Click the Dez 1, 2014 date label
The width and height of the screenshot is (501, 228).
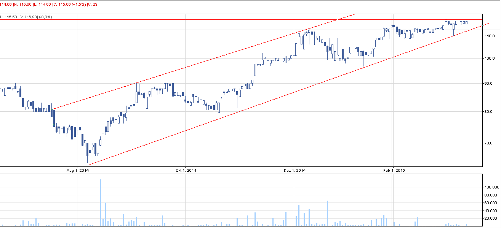295,171
